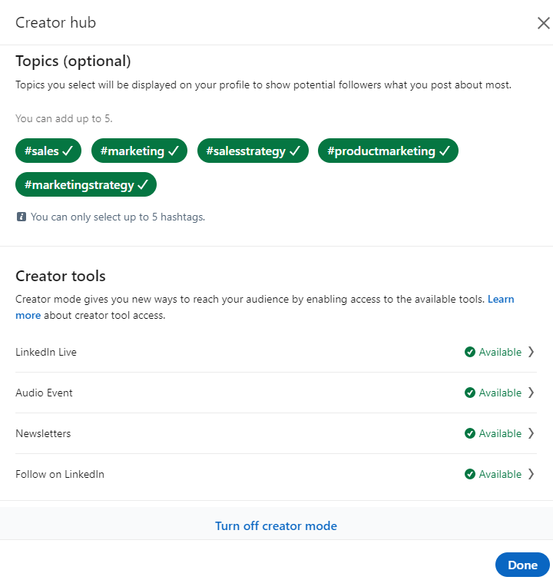Close the Creator hub dialog
Viewport: 553px width, 580px height.
tap(542, 23)
